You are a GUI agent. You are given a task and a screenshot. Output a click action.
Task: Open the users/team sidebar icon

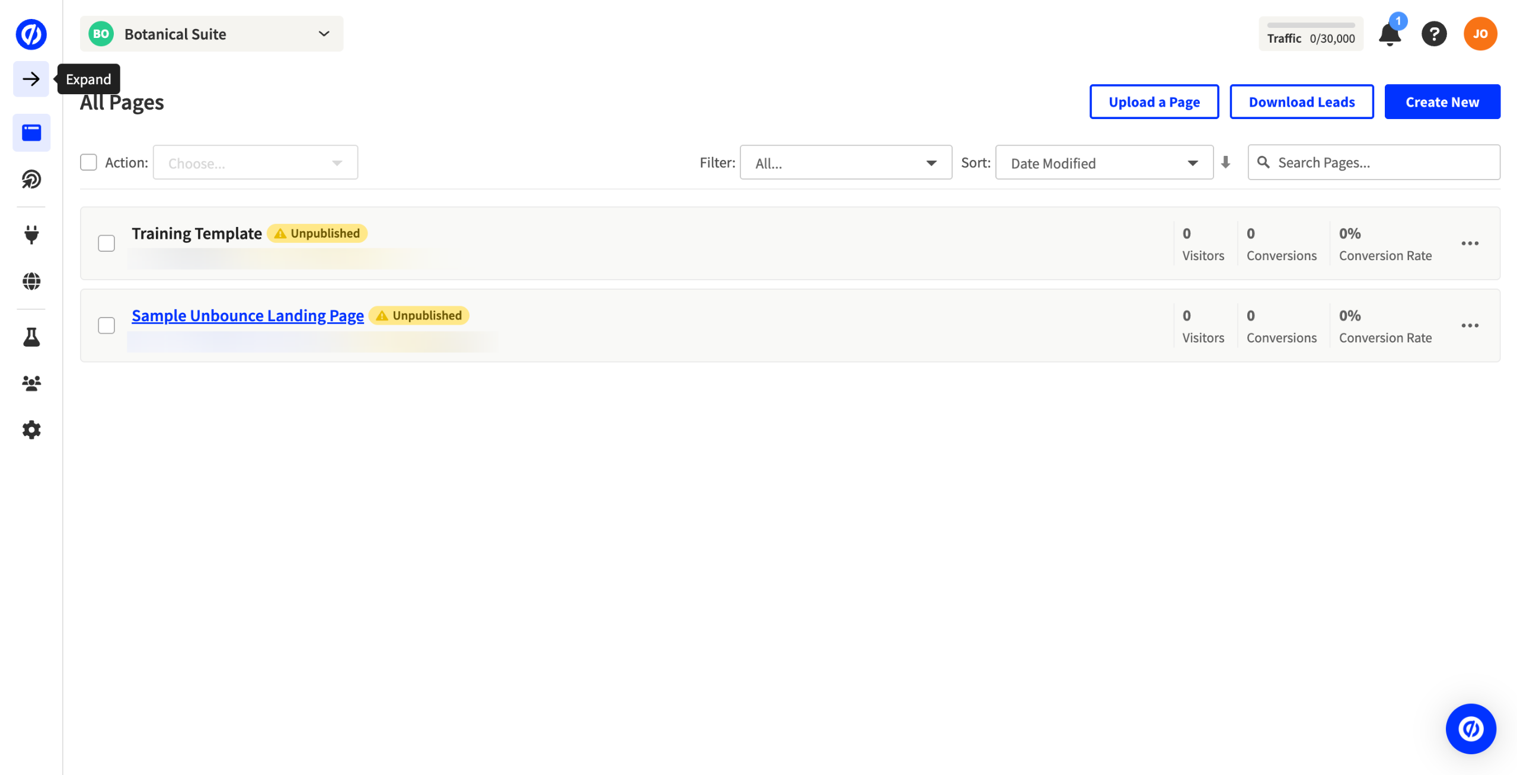click(31, 383)
